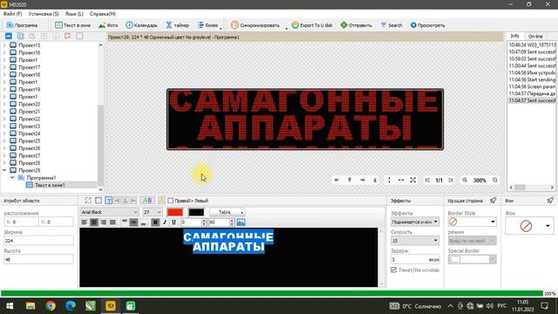Switch to the On-line tab
Image resolution: width=558 pixels, height=314 pixels.
coord(535,37)
